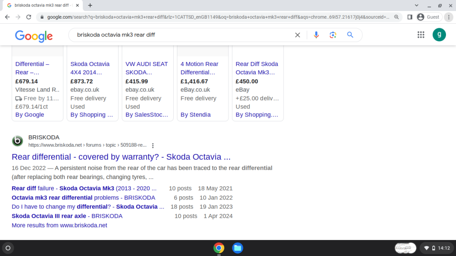Open Chrome's three-dot menu
Viewport: 456px width, 256px height.
[449, 17]
